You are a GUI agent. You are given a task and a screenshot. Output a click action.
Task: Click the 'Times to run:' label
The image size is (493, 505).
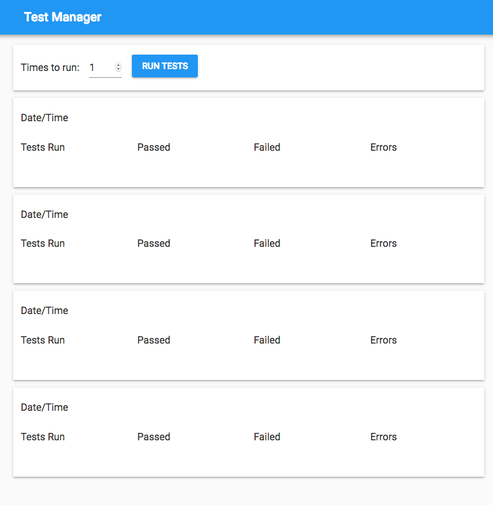(50, 67)
